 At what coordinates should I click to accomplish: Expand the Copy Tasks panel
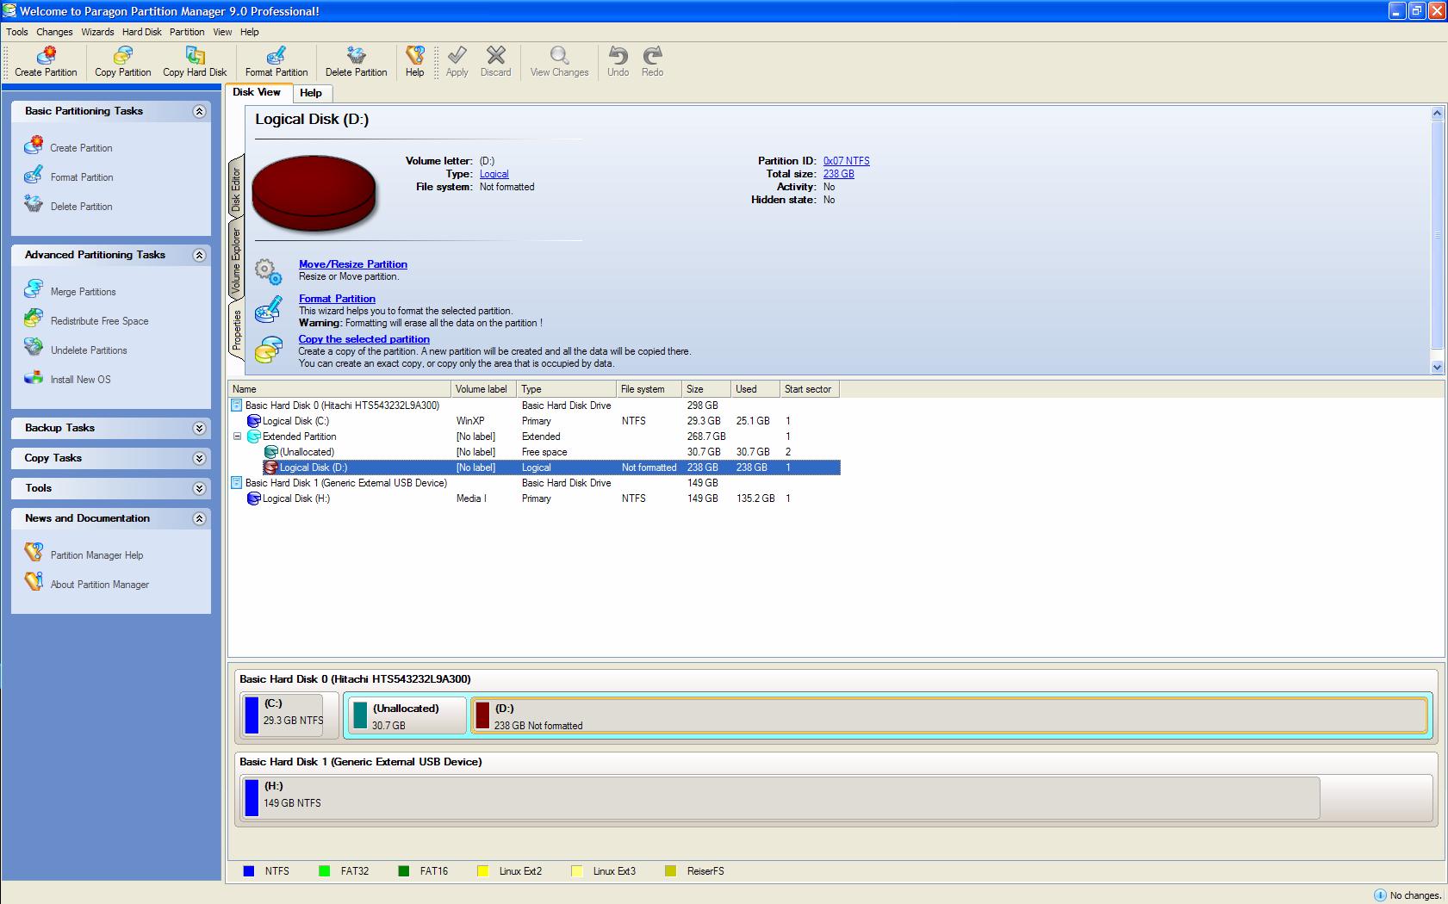[x=199, y=458]
